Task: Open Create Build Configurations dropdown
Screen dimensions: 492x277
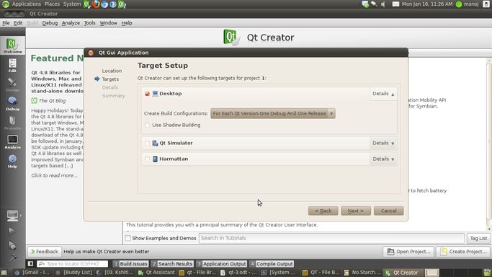Action: point(273,113)
